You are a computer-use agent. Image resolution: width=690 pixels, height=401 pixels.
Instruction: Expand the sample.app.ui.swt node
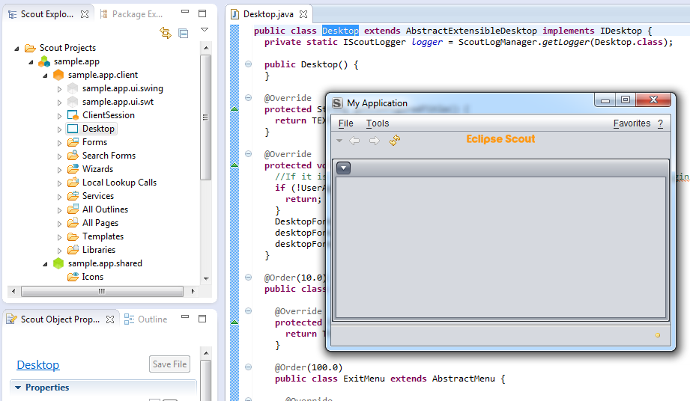pyautogui.click(x=59, y=102)
